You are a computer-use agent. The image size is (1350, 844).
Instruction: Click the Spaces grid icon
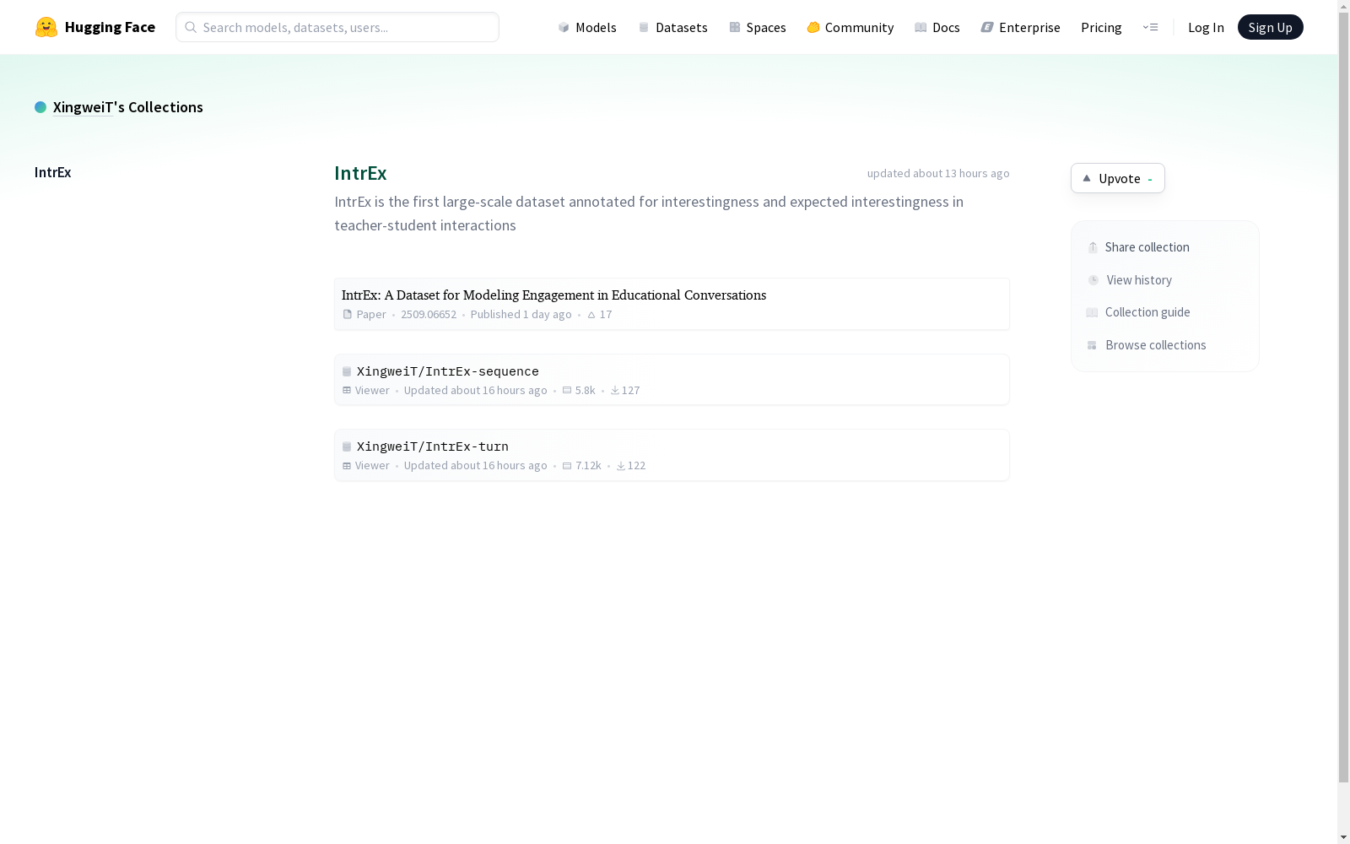[x=735, y=27]
